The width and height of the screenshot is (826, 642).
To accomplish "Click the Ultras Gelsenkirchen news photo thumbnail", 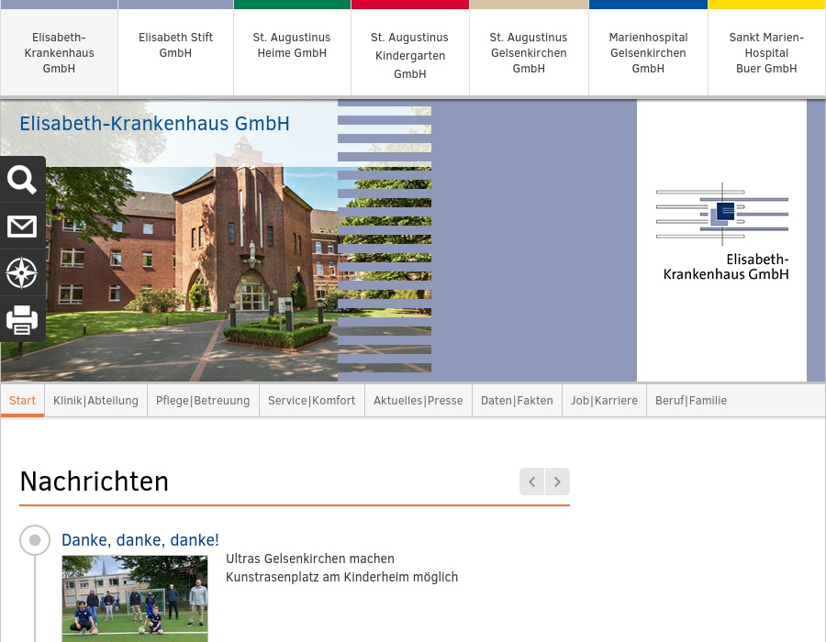I will click(135, 598).
